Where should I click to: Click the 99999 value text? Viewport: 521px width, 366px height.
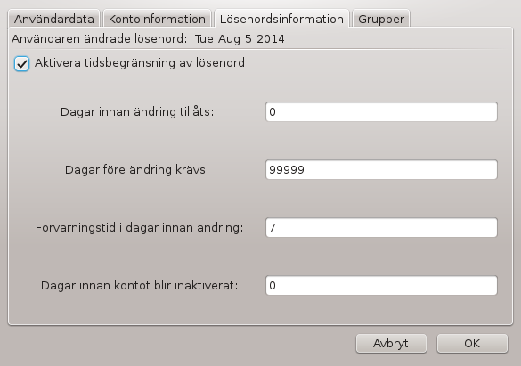pyautogui.click(x=287, y=170)
